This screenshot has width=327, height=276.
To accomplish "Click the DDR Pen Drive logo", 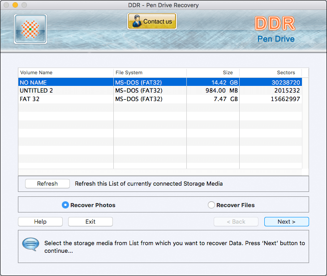I will pyautogui.click(x=275, y=30).
